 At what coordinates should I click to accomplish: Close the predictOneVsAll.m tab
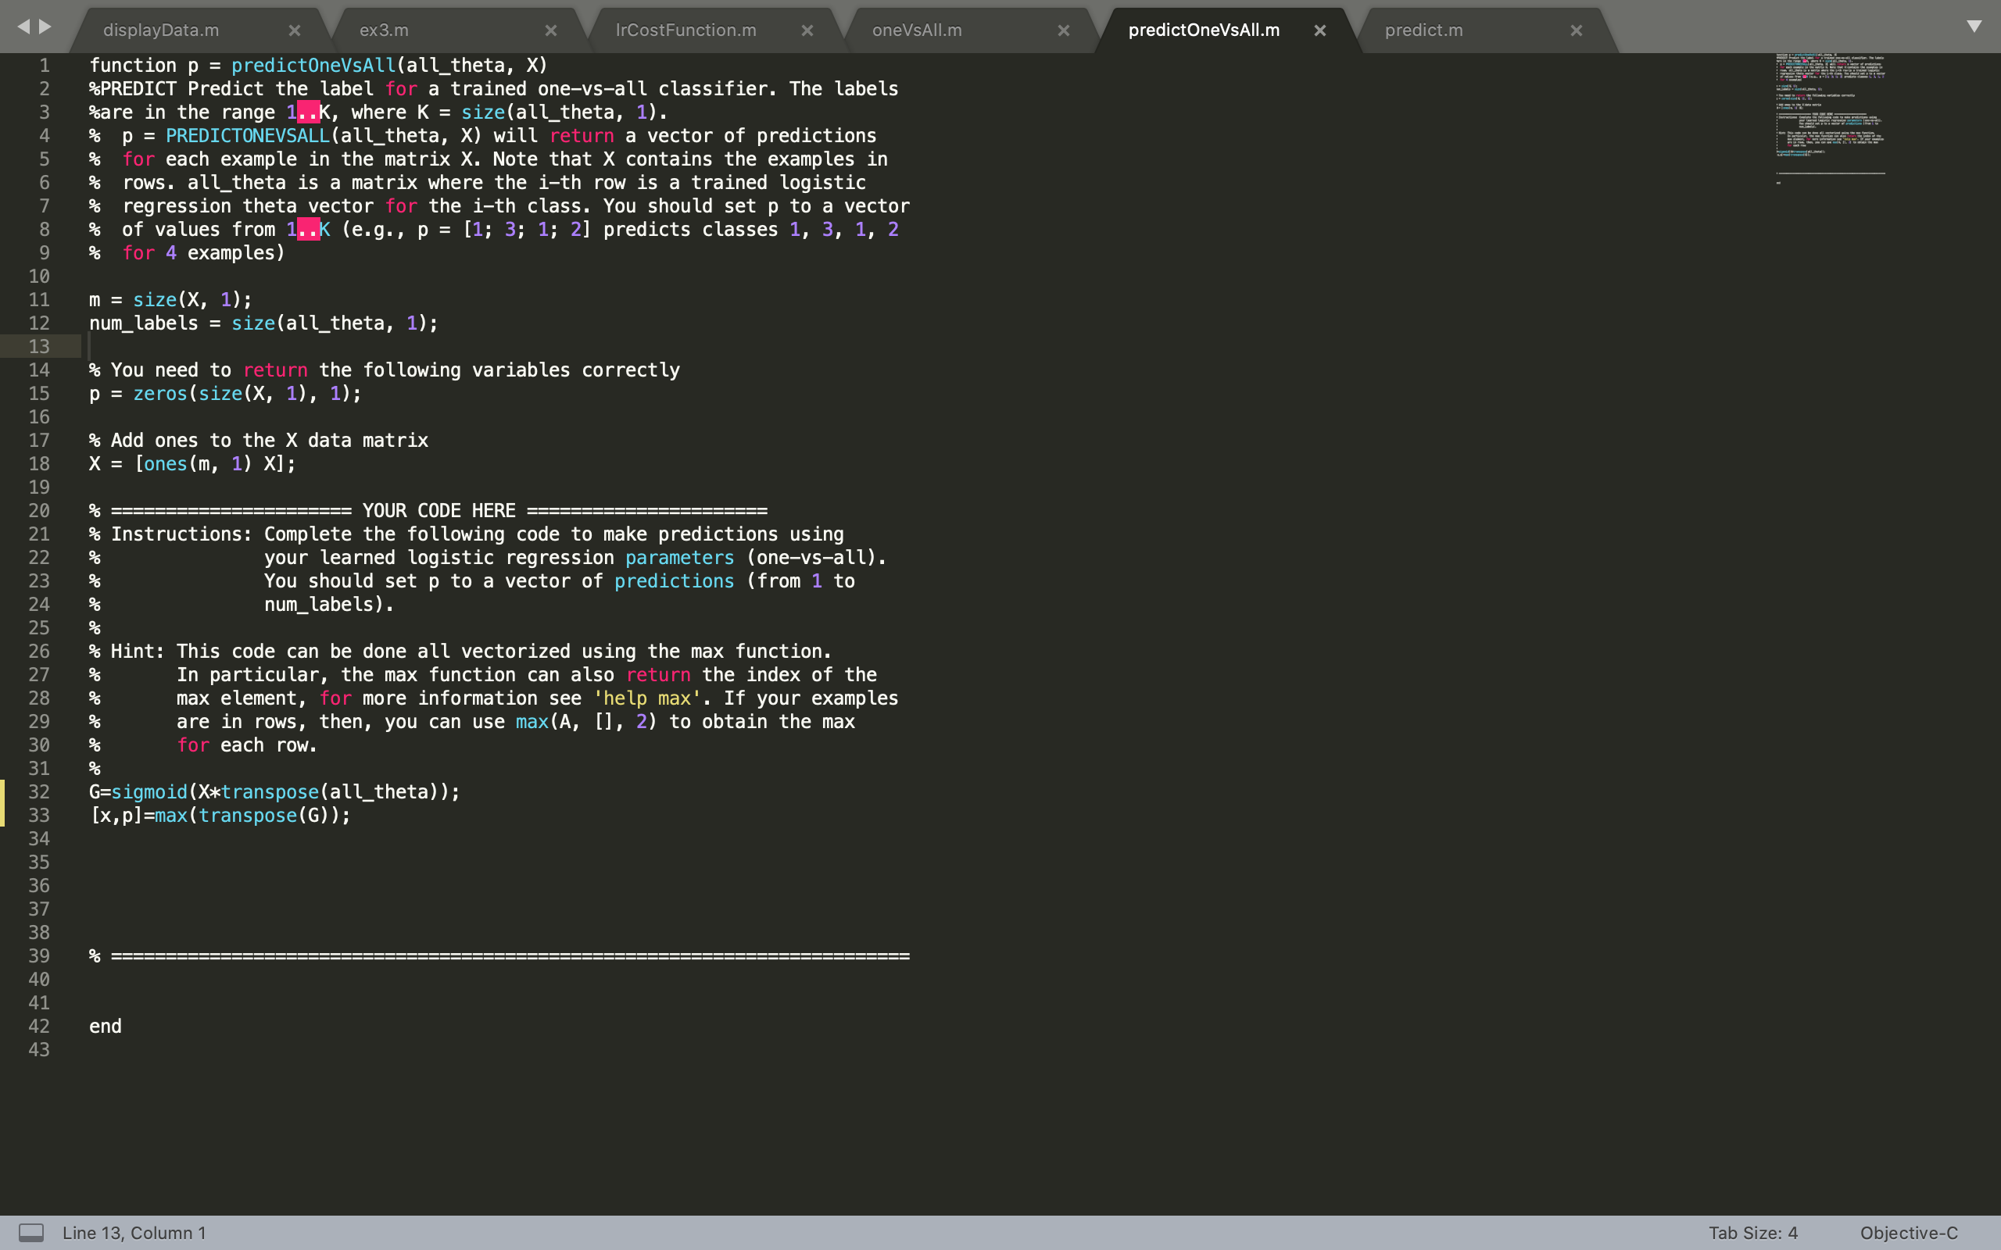pos(1319,30)
